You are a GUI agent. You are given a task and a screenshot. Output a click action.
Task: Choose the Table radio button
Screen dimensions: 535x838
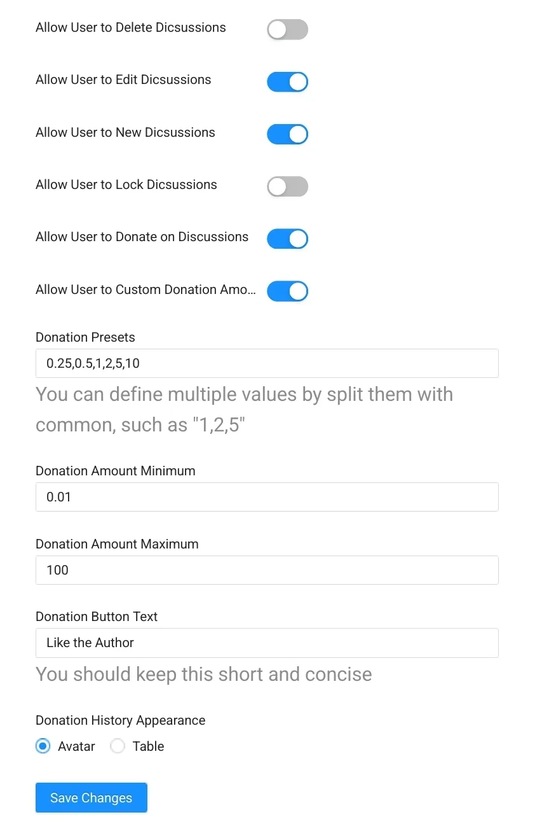[x=118, y=746]
